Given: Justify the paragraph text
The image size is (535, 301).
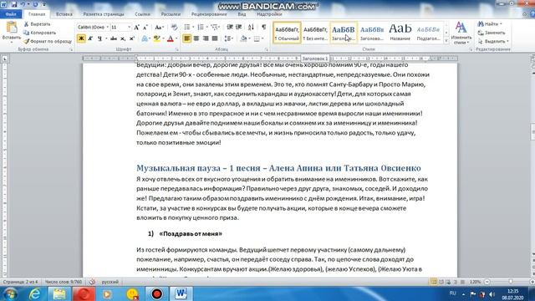Looking at the screenshot, I should coord(215,38).
